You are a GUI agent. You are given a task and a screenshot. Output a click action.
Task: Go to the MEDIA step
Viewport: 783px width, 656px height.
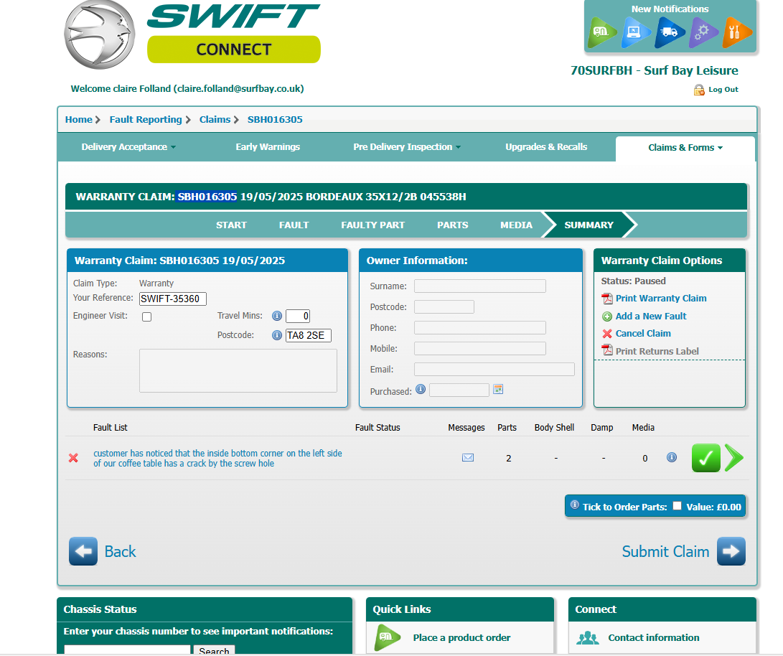click(x=516, y=225)
